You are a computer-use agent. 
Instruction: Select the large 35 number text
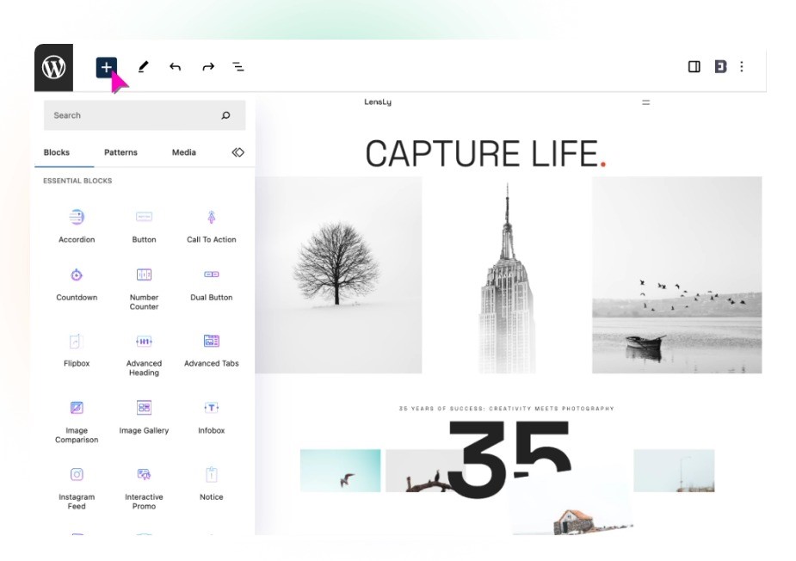click(509, 459)
